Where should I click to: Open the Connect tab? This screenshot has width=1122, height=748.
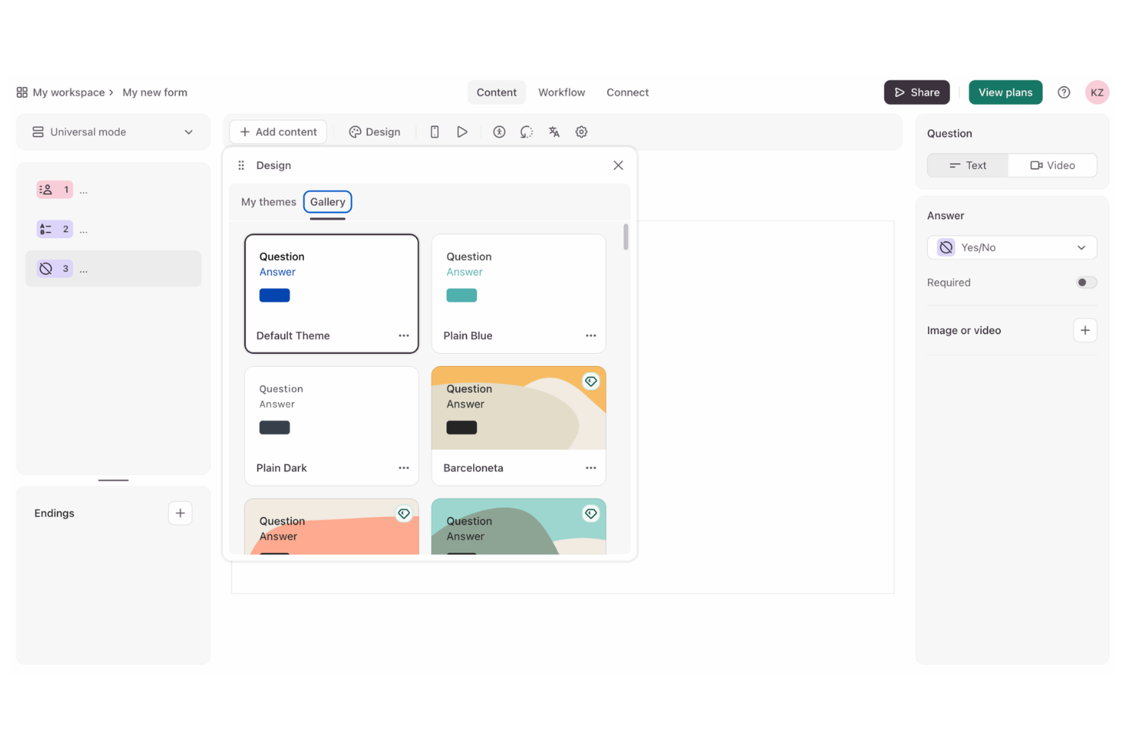(628, 92)
